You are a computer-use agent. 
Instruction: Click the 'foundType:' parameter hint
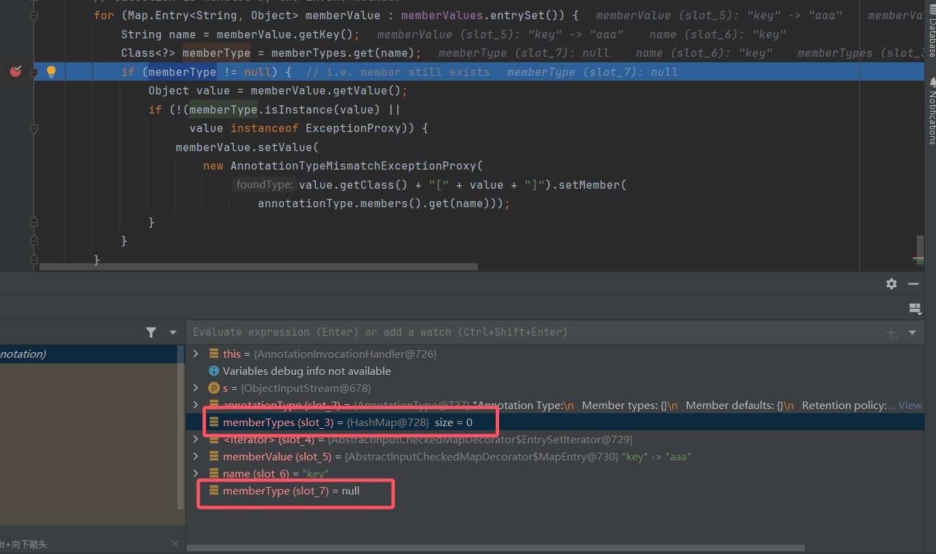[265, 185]
